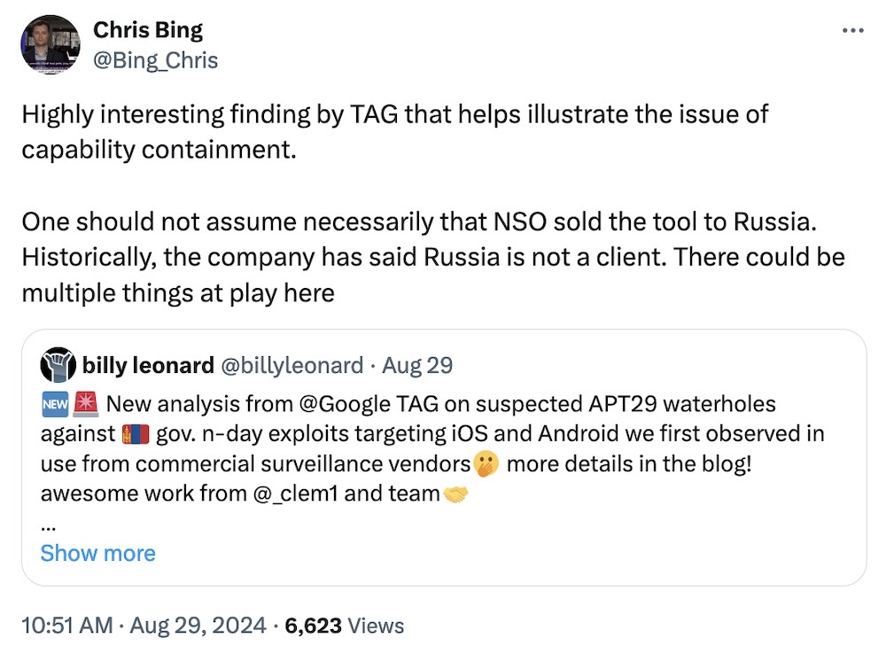The image size is (886, 661).
Task: Open Chris Bing's profile via his avatar
Action: click(50, 44)
